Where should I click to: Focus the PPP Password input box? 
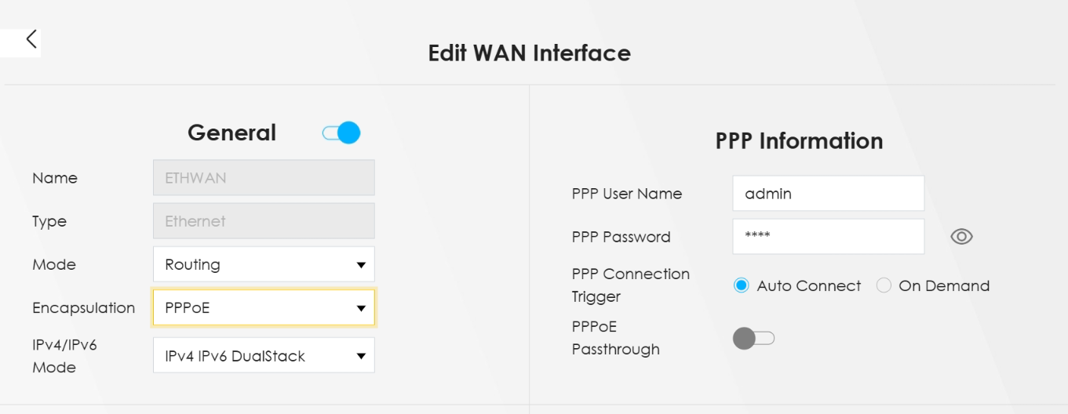click(828, 237)
